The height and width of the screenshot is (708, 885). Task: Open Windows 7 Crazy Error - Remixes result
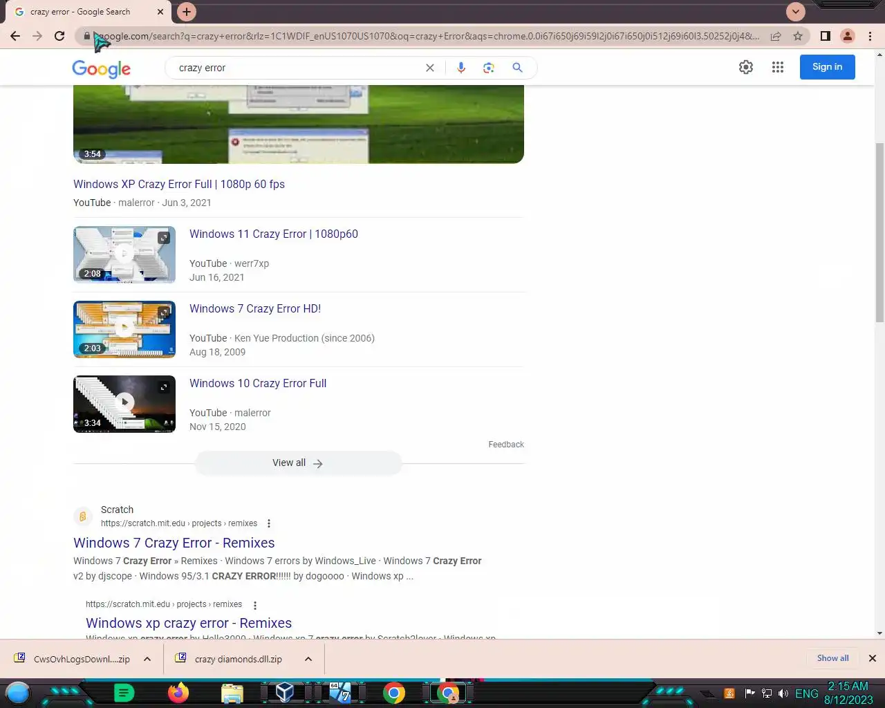point(174,543)
